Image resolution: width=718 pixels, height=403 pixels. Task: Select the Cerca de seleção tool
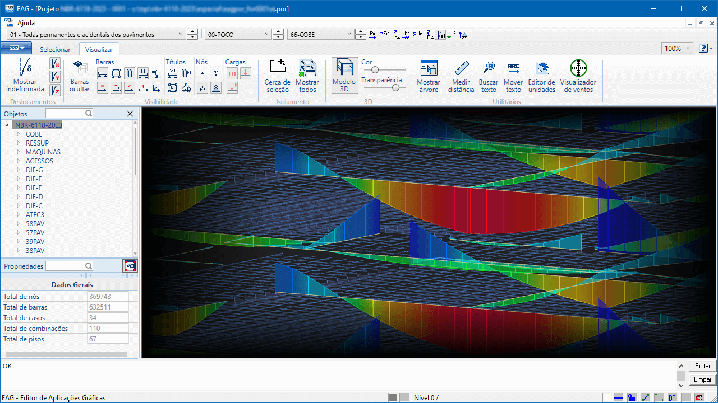(278, 76)
